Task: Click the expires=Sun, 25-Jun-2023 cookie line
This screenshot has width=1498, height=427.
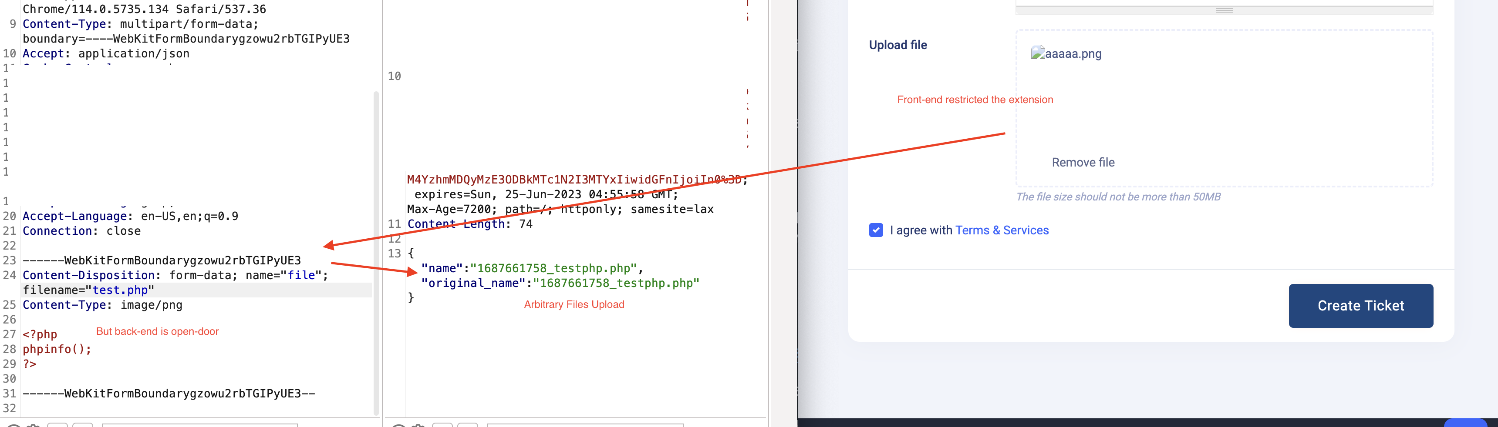Action: click(546, 195)
